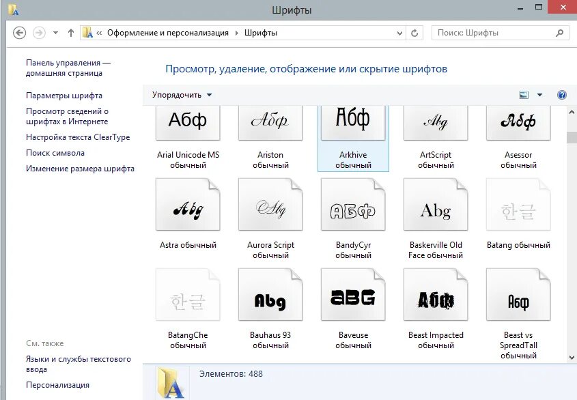Select the Baveuse font icon
Screen dimensions: 577x400
coord(353,295)
